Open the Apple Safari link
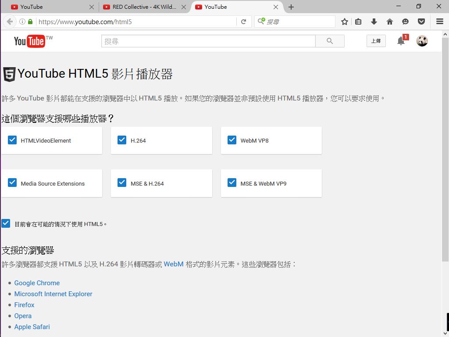449x337 pixels. click(32, 327)
